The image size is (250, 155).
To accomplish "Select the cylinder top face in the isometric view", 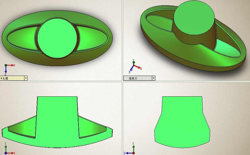I will (194, 18).
